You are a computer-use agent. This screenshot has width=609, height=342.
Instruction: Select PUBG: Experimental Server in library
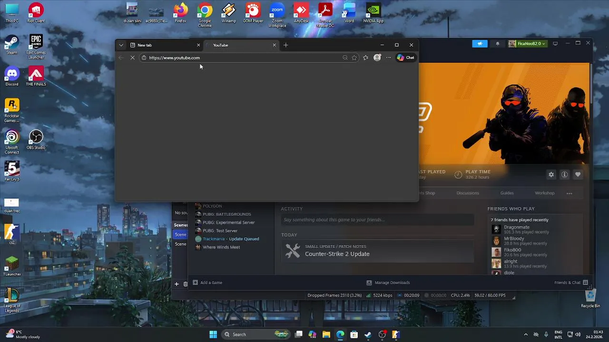click(x=229, y=222)
